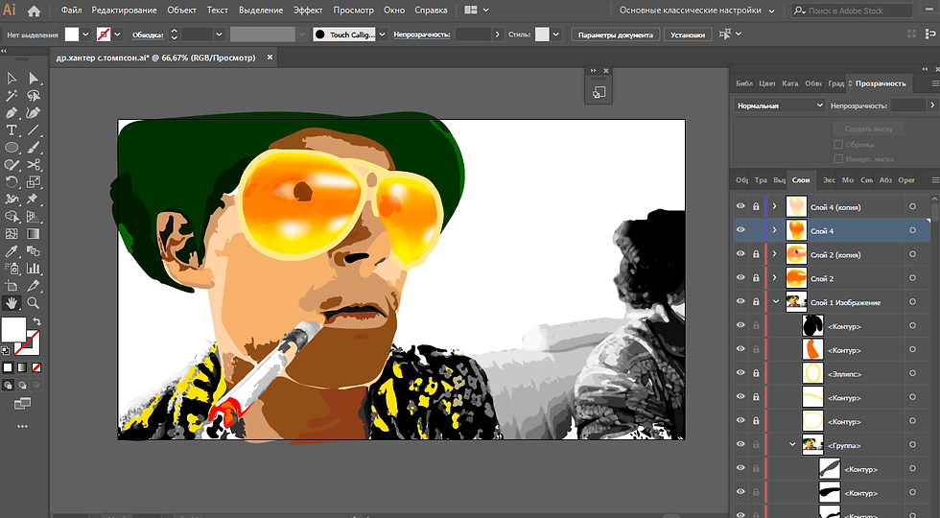Unlock the Слой 4 (копия) layer
The image size is (940, 518).
click(756, 206)
